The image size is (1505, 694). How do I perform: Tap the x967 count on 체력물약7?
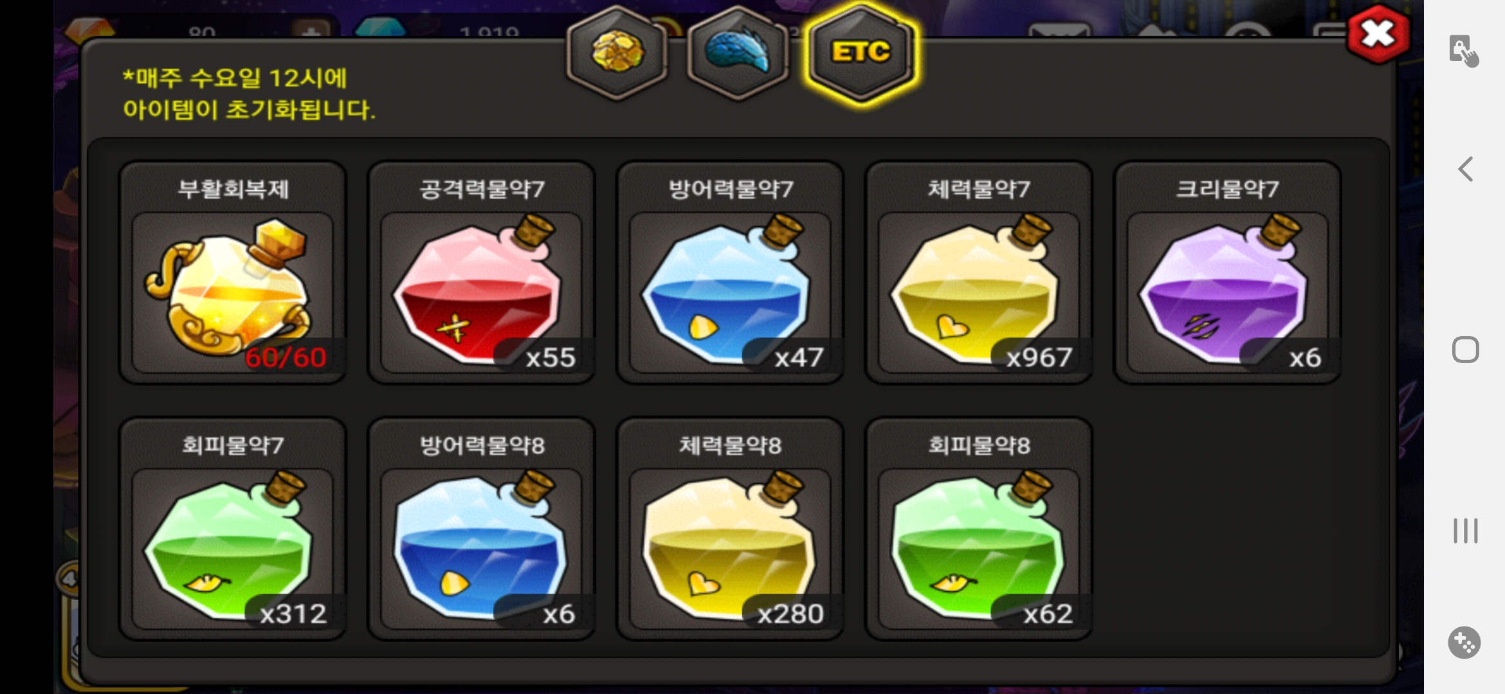[x=1039, y=357]
